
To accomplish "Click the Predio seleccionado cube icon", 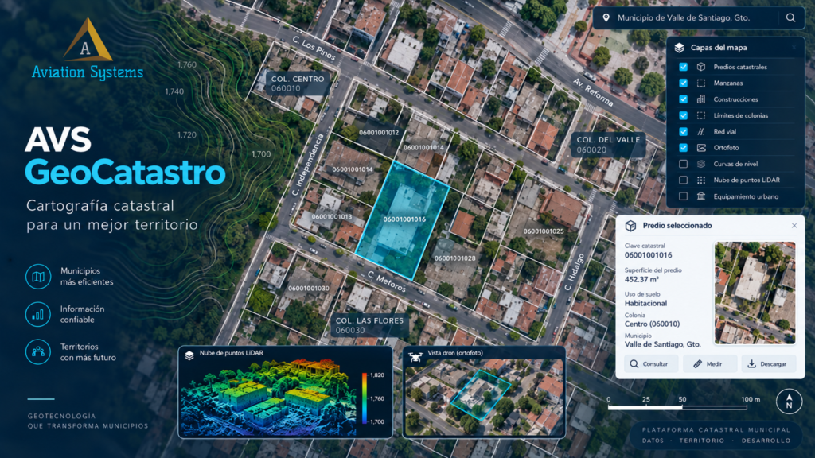I will tap(630, 226).
